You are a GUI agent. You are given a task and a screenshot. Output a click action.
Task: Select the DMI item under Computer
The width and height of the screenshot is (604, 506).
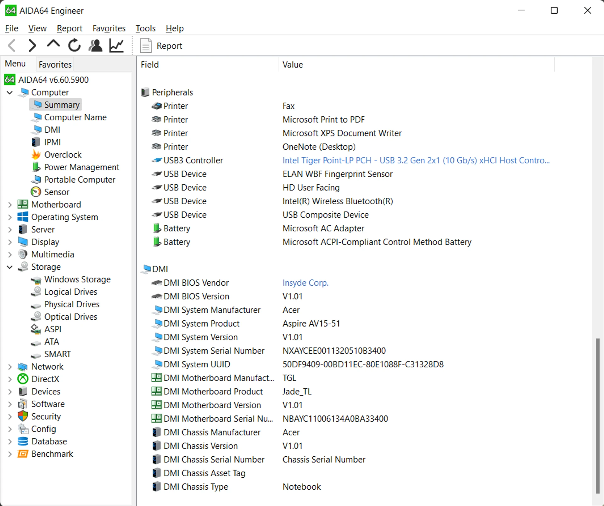(52, 130)
